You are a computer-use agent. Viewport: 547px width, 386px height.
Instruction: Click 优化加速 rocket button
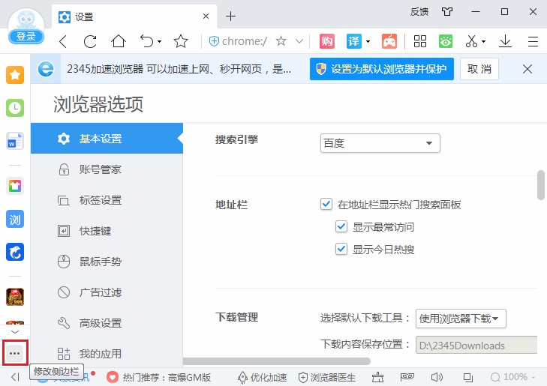262,377
